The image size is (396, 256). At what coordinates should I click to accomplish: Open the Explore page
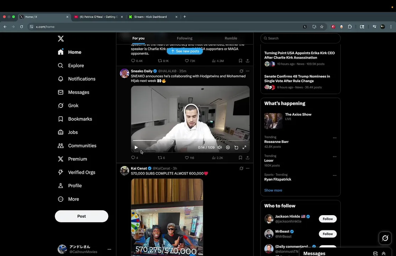(x=71, y=65)
